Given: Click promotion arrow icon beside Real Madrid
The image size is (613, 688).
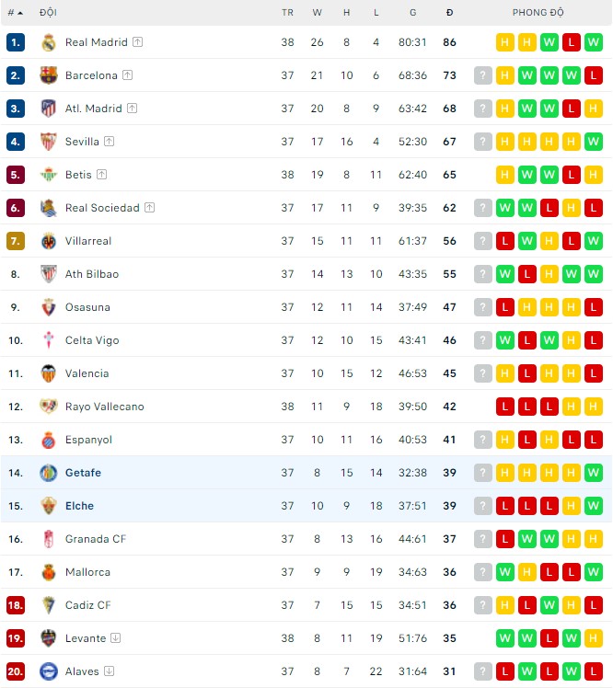Looking at the screenshot, I should [x=138, y=42].
